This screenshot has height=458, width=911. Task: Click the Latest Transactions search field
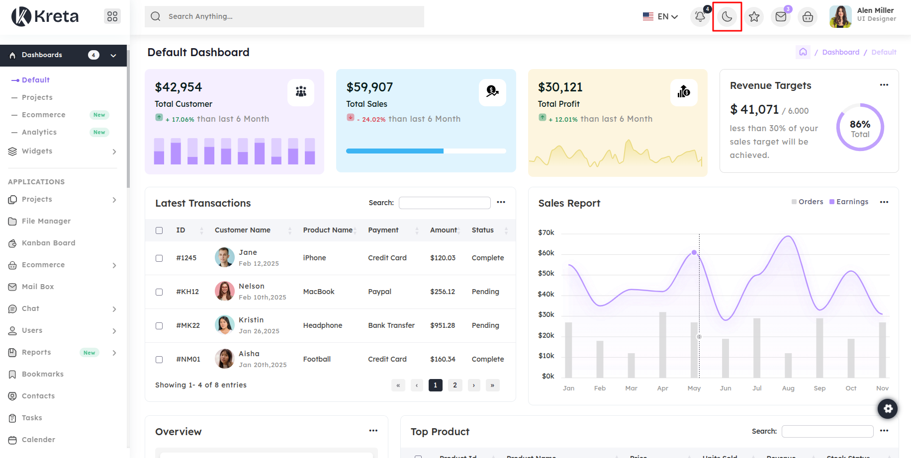point(445,203)
